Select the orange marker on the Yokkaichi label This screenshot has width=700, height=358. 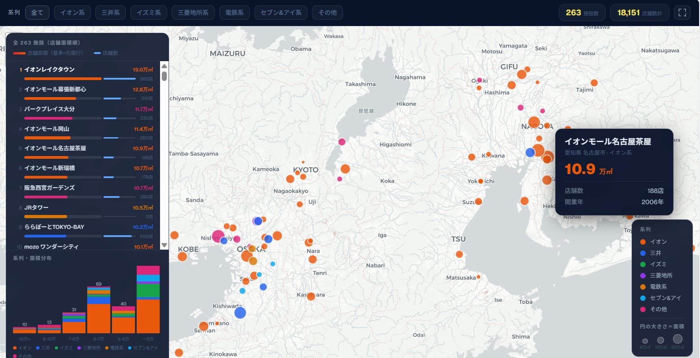pos(481,181)
